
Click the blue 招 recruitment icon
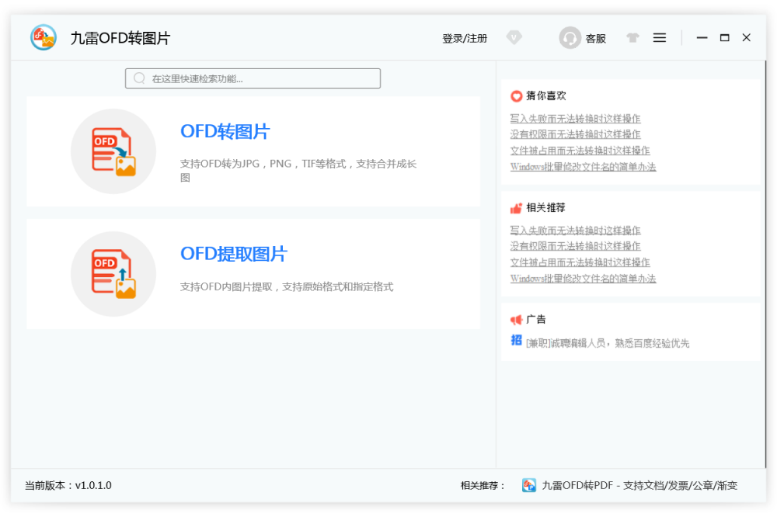coord(516,340)
